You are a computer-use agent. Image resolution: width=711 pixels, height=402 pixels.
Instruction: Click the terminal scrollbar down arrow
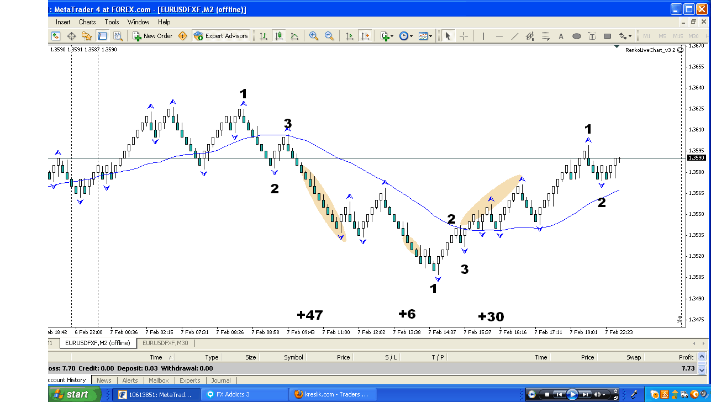(702, 371)
